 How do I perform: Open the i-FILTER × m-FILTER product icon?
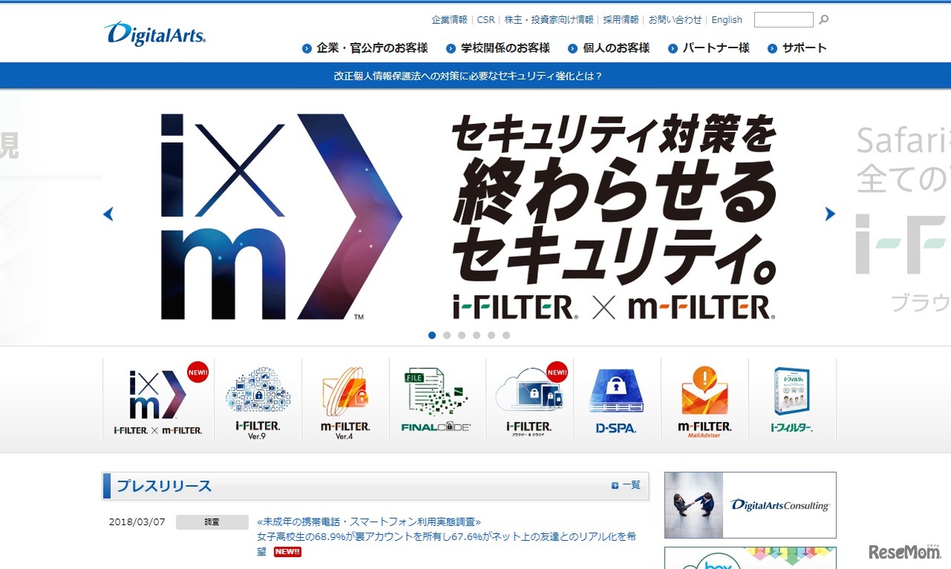pyautogui.click(x=158, y=400)
